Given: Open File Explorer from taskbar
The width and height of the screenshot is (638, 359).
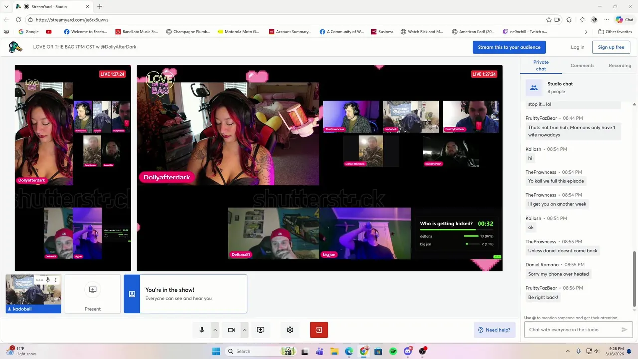Looking at the screenshot, I should coord(334,351).
